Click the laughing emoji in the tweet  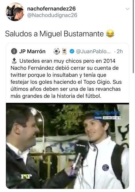(110, 34)
